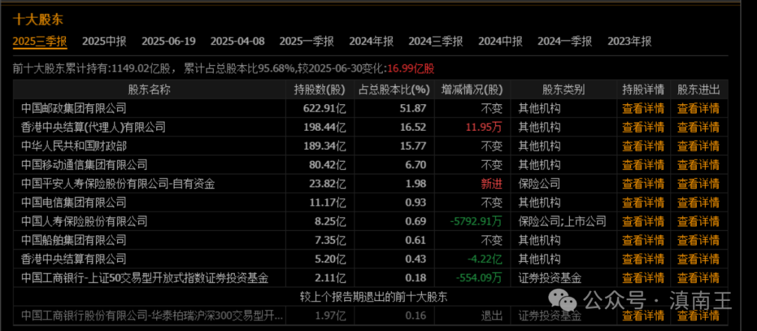View 股东进出 for exited 华泰柏瑞沪深300 shareholder
Viewport: 757px width, 331px height.
click(x=699, y=316)
